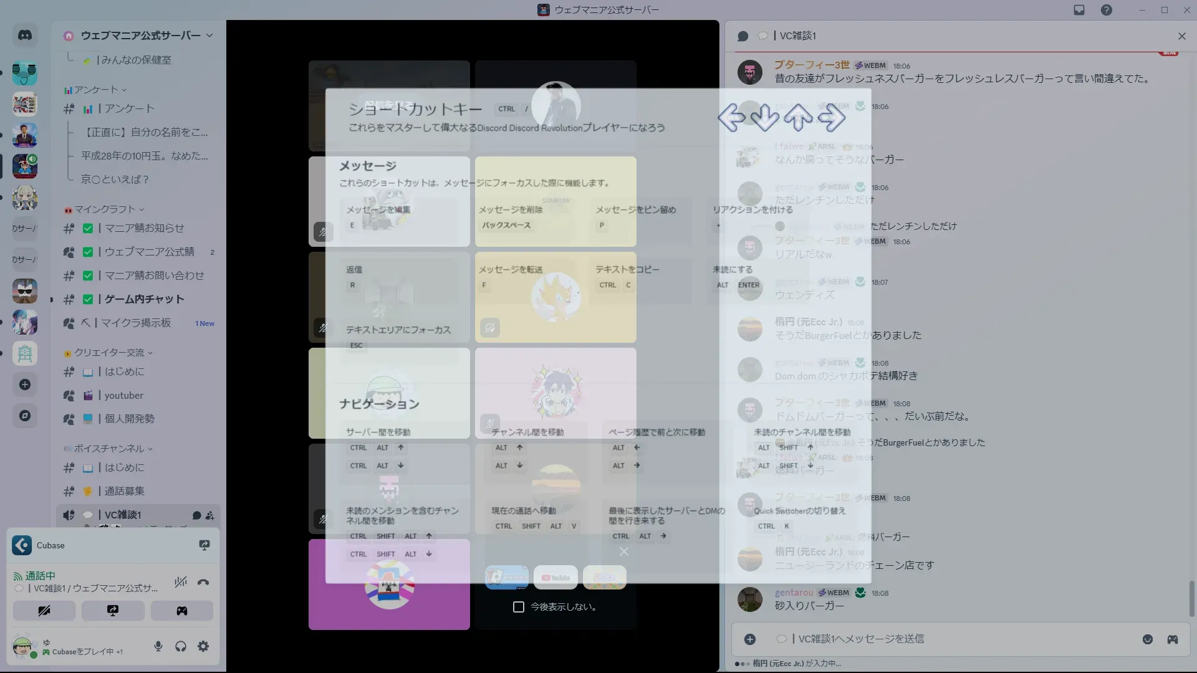This screenshot has width=1197, height=673.
Task: Add a server with plus icon
Action: click(25, 384)
